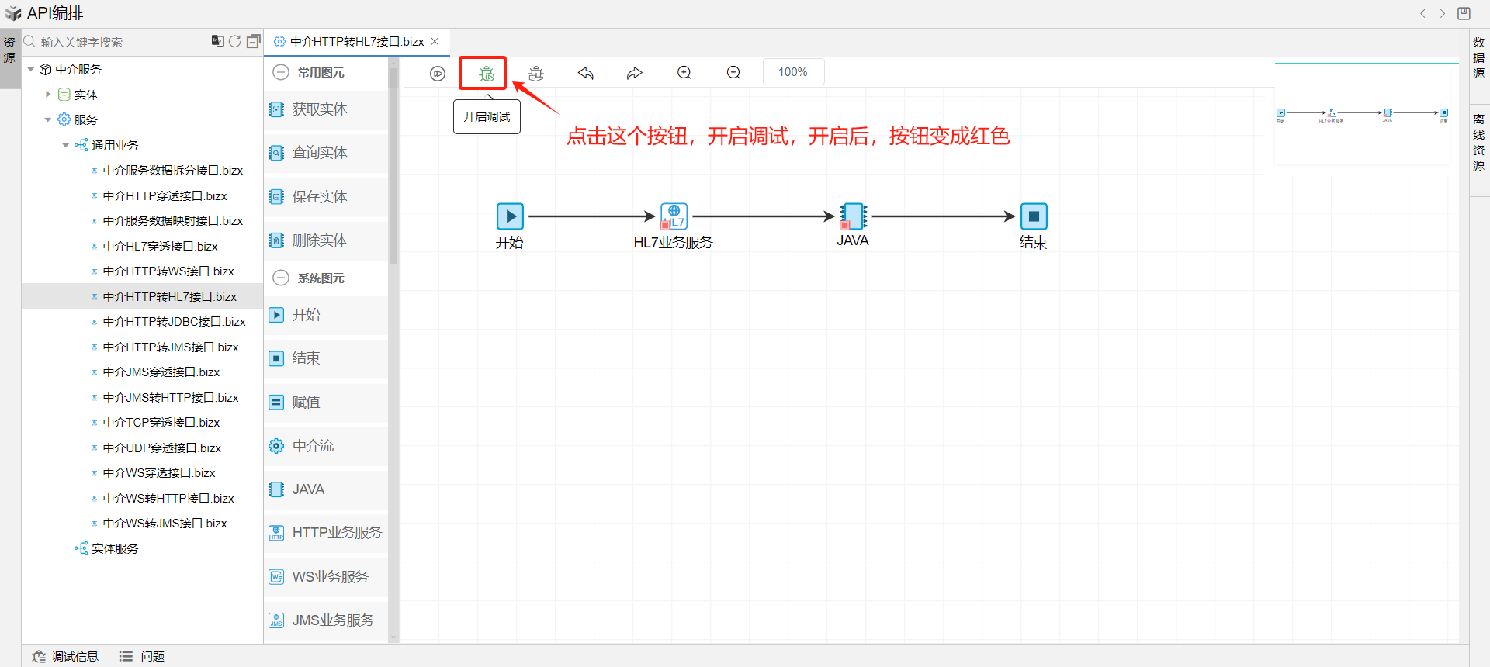Open the 调试信息 bottom tab

pos(66,657)
